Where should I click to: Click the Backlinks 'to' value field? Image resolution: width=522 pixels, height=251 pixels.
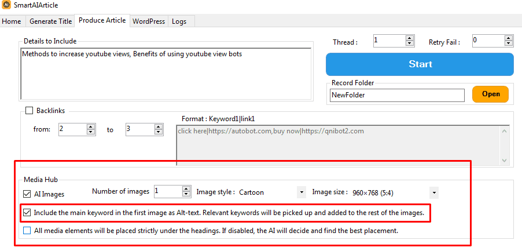140,130
